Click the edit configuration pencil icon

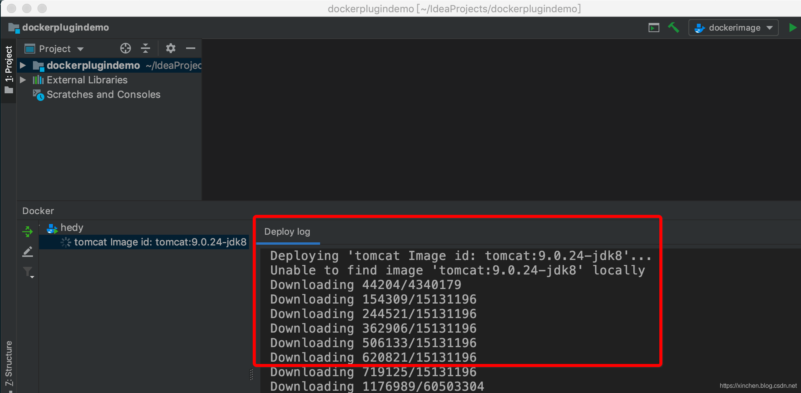tap(28, 252)
